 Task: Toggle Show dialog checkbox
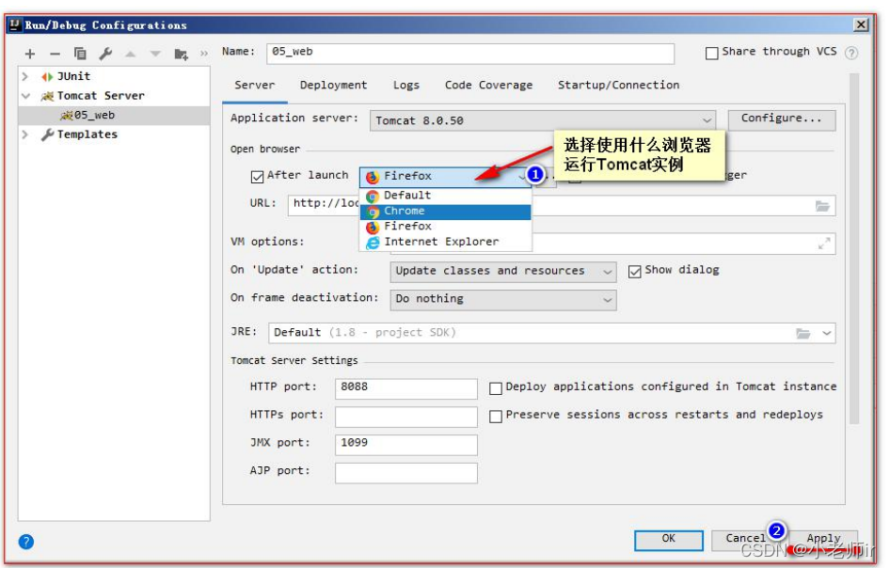[635, 271]
